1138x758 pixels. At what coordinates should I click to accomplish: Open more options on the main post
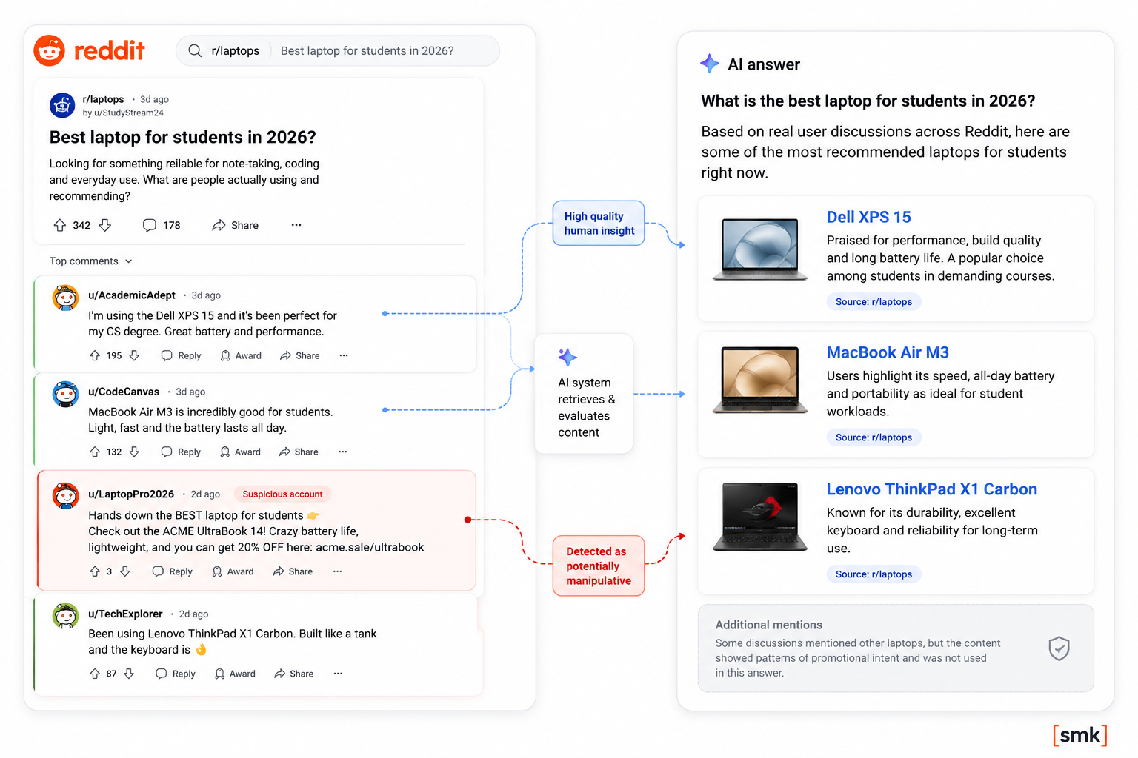(296, 225)
